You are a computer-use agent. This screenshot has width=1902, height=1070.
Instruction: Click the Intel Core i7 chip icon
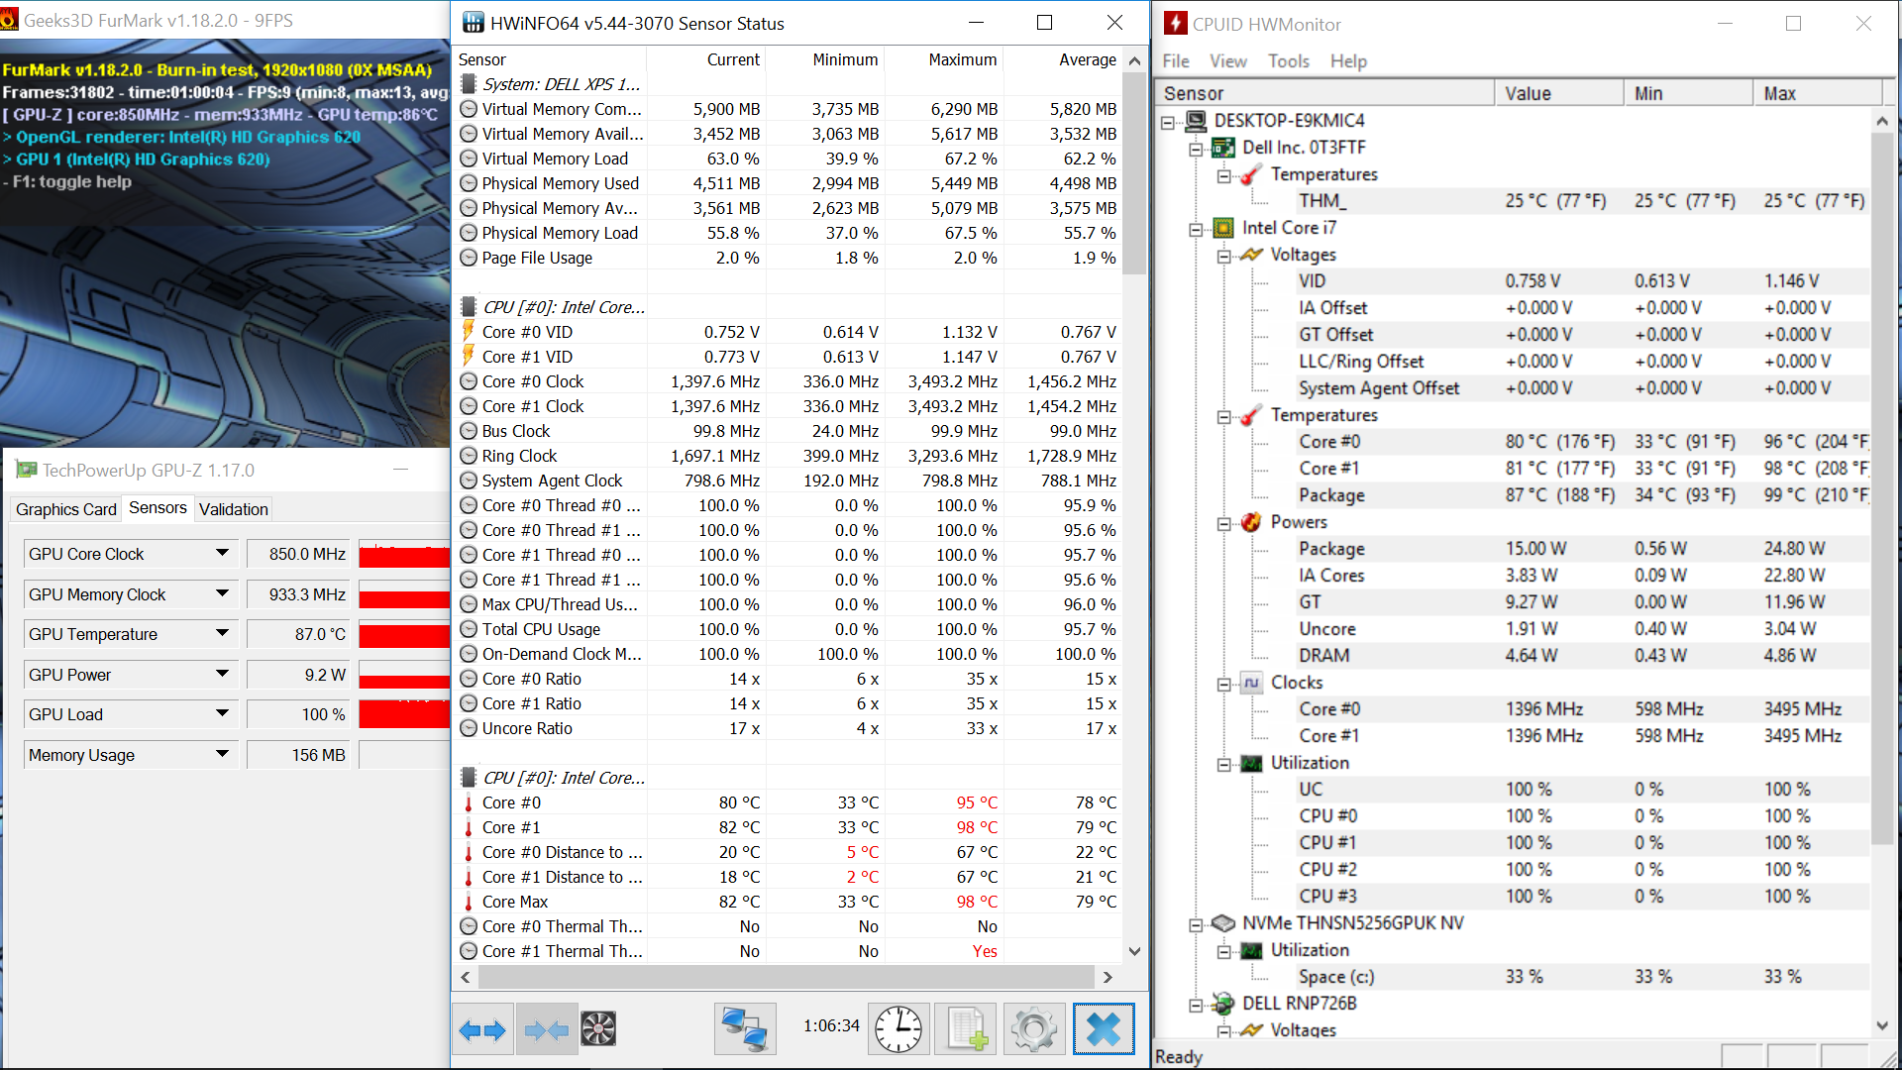[1223, 228]
